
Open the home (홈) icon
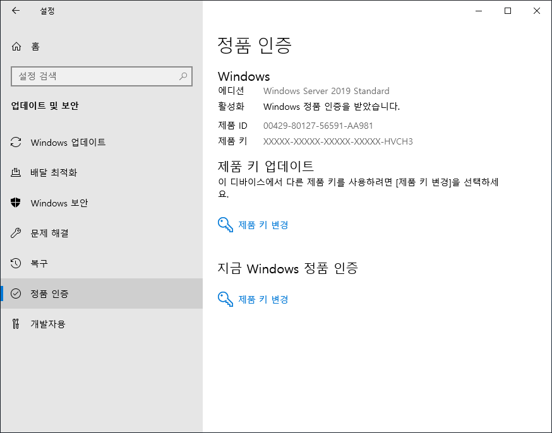point(16,47)
